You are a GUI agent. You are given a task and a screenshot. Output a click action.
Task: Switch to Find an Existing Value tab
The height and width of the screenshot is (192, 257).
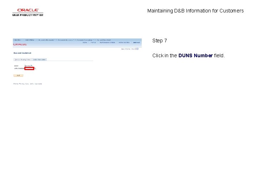[x=22, y=60]
